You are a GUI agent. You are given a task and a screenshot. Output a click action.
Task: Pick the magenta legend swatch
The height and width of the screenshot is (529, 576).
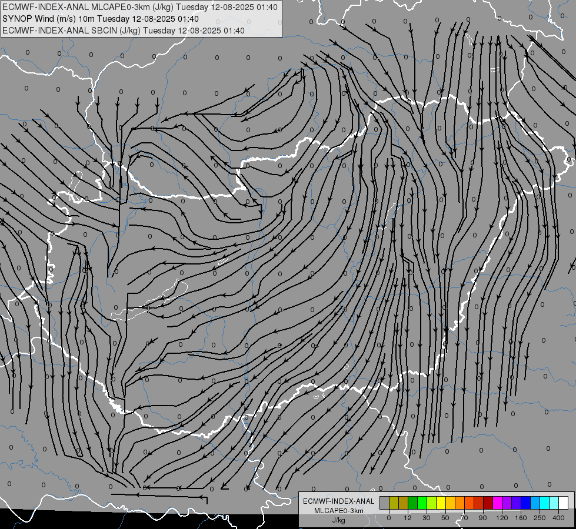click(497, 503)
